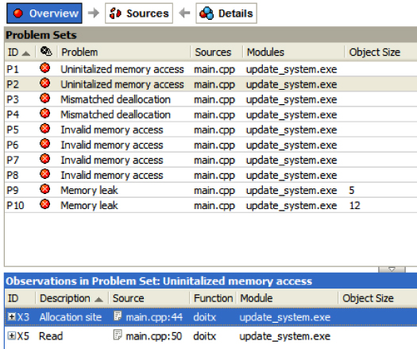
Task: Select the P4 Mismatched deallocation row
Action: coord(210,114)
